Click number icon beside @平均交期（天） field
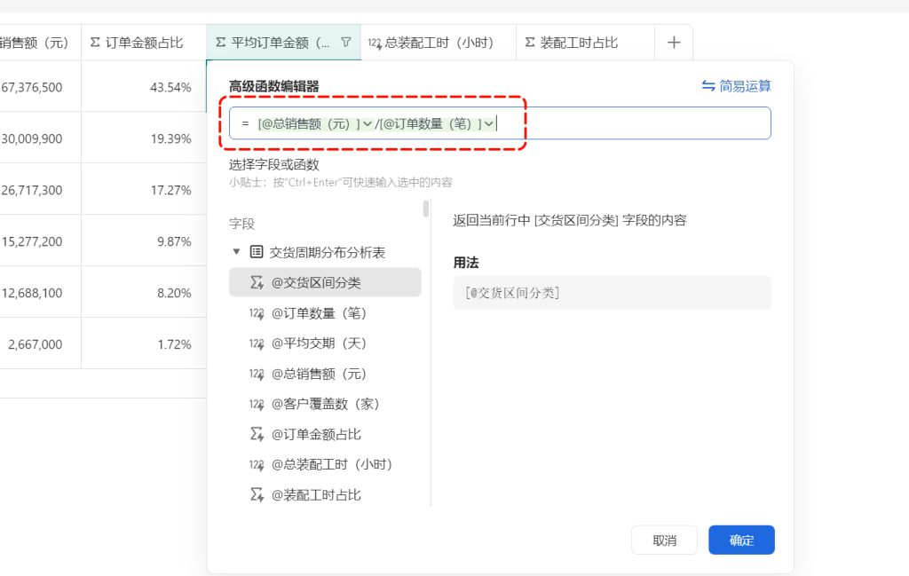The height and width of the screenshot is (576, 909). click(257, 343)
